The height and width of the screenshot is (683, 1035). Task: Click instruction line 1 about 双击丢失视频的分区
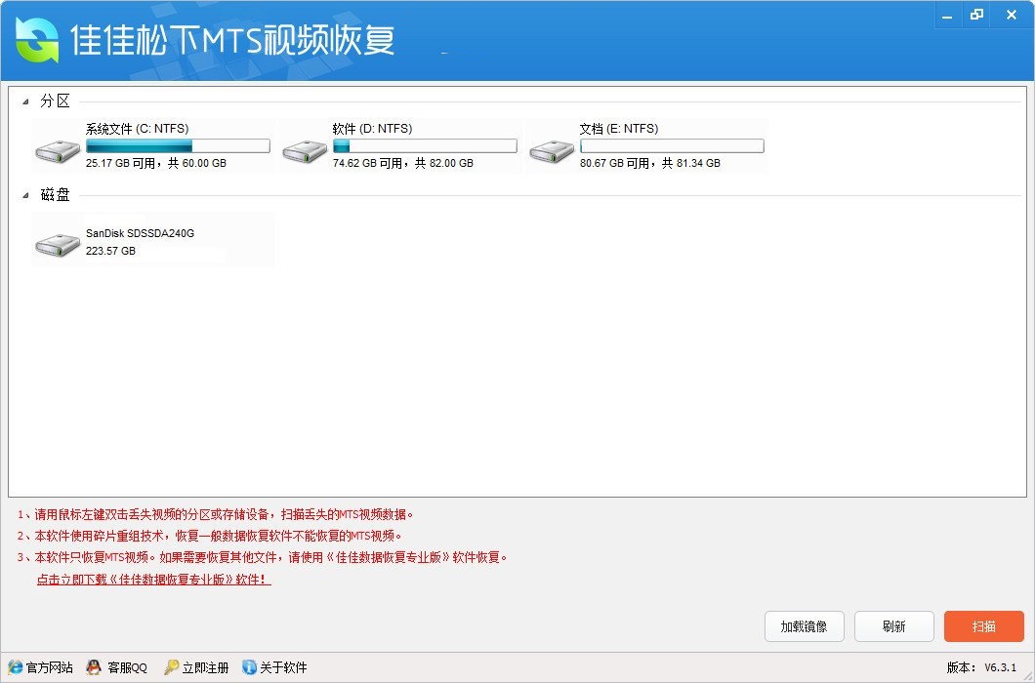tap(215, 514)
